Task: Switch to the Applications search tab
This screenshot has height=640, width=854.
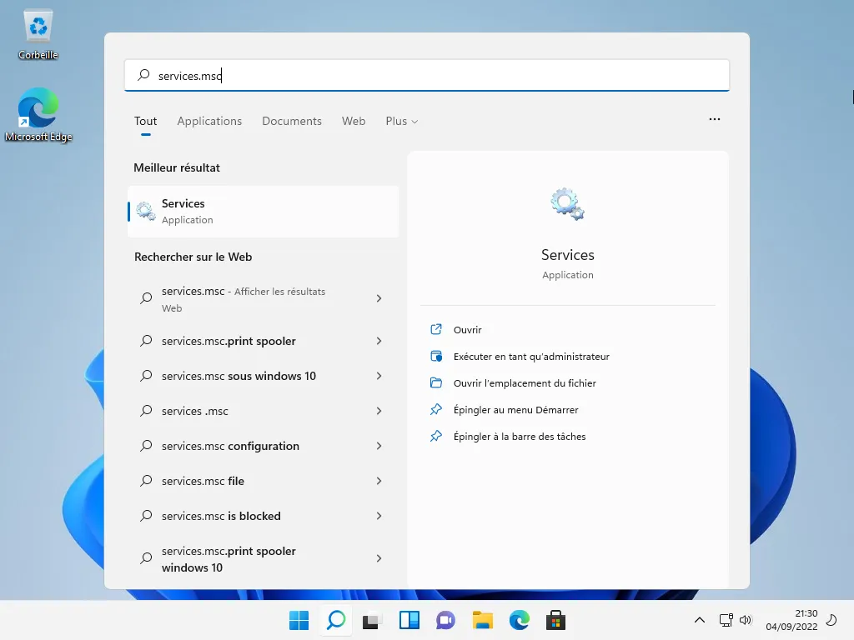Action: 209,121
